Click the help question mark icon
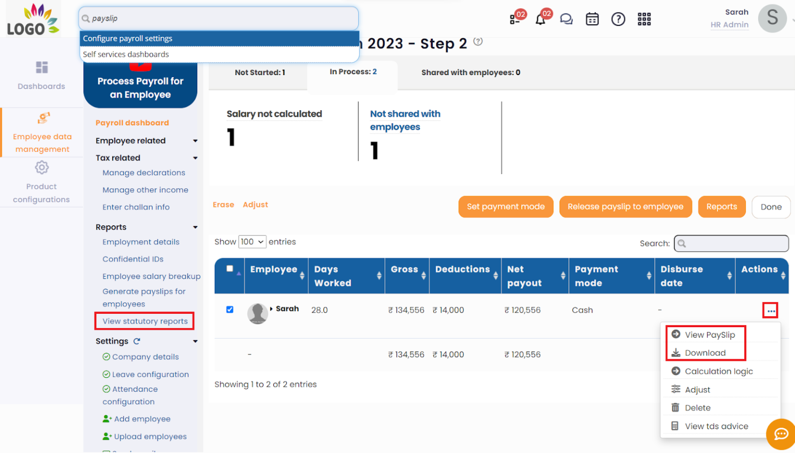The width and height of the screenshot is (795, 453). 618,19
